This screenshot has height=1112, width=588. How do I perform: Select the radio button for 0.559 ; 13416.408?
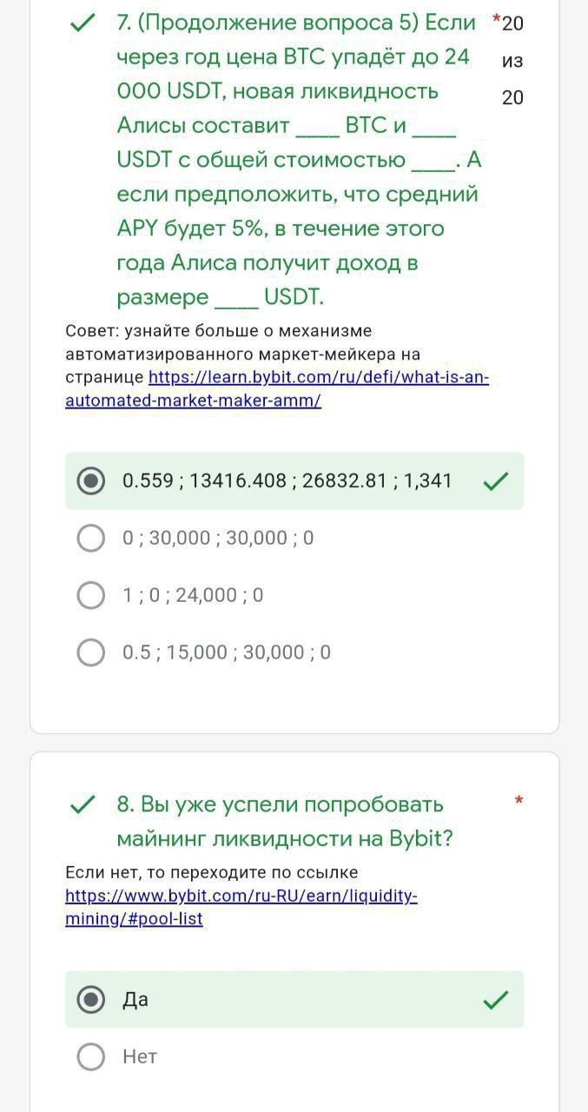tap(91, 480)
